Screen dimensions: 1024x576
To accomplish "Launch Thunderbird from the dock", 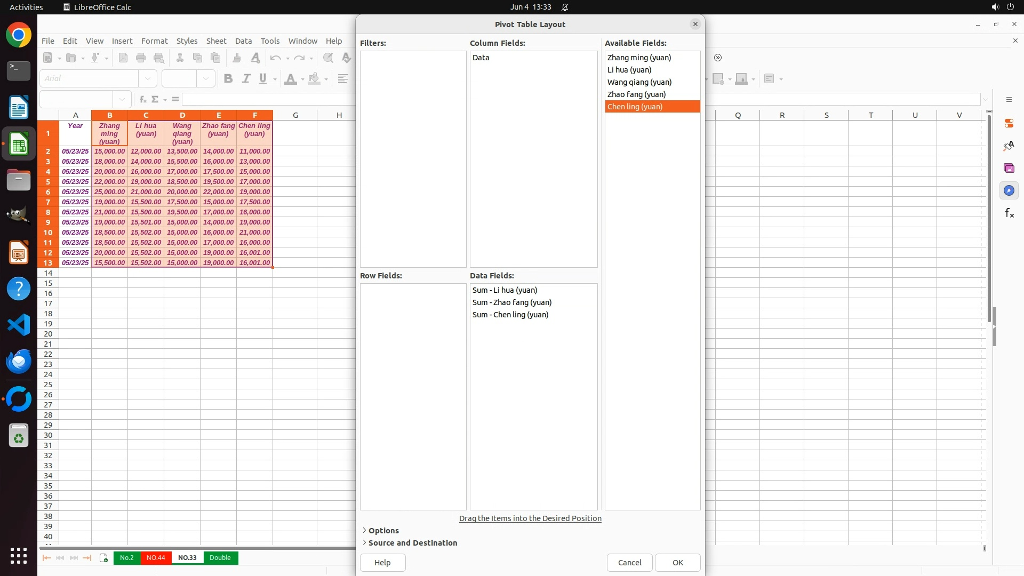I will point(19,362).
